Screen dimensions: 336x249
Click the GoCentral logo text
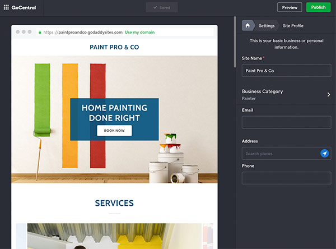point(24,7)
